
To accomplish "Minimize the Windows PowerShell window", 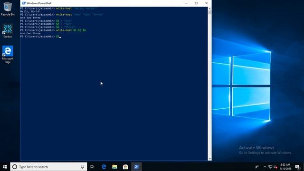I will (186, 3).
